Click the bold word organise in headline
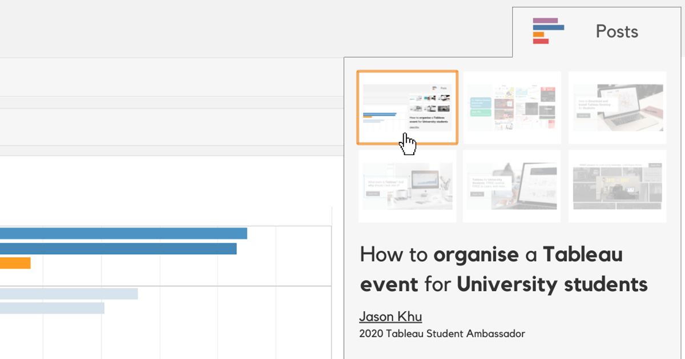The image size is (685, 359). pyautogui.click(x=476, y=255)
